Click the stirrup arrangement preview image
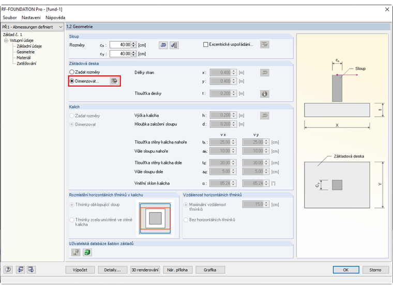This screenshot has width=393, height=289. tap(155, 218)
